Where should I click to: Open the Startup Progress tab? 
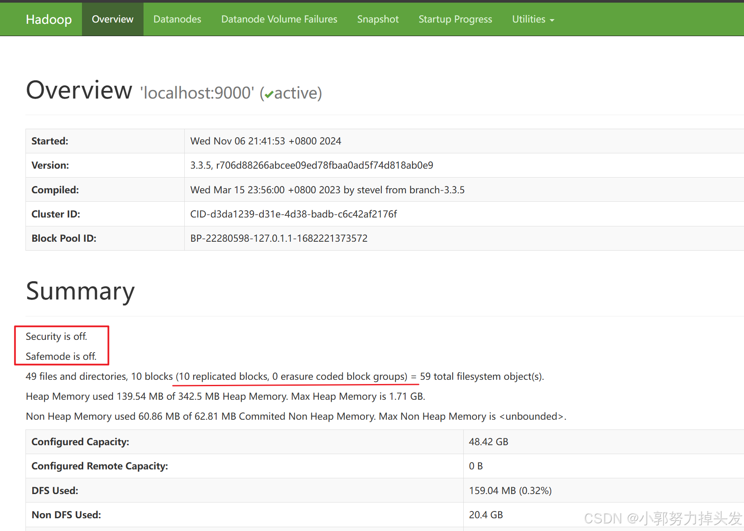[455, 19]
